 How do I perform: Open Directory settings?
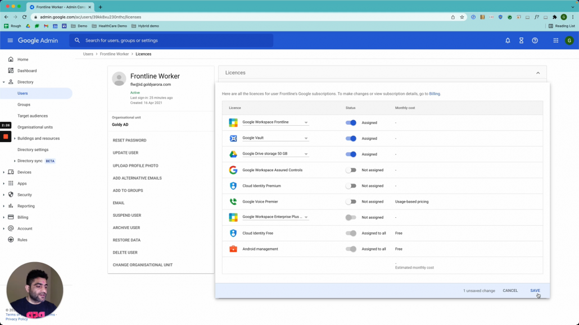pyautogui.click(x=33, y=150)
